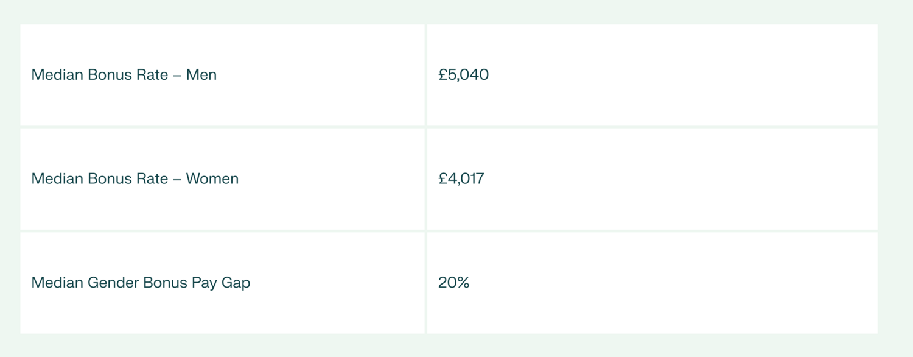Click the 'Median Gender Bonus Pay Gap' label

(x=141, y=283)
